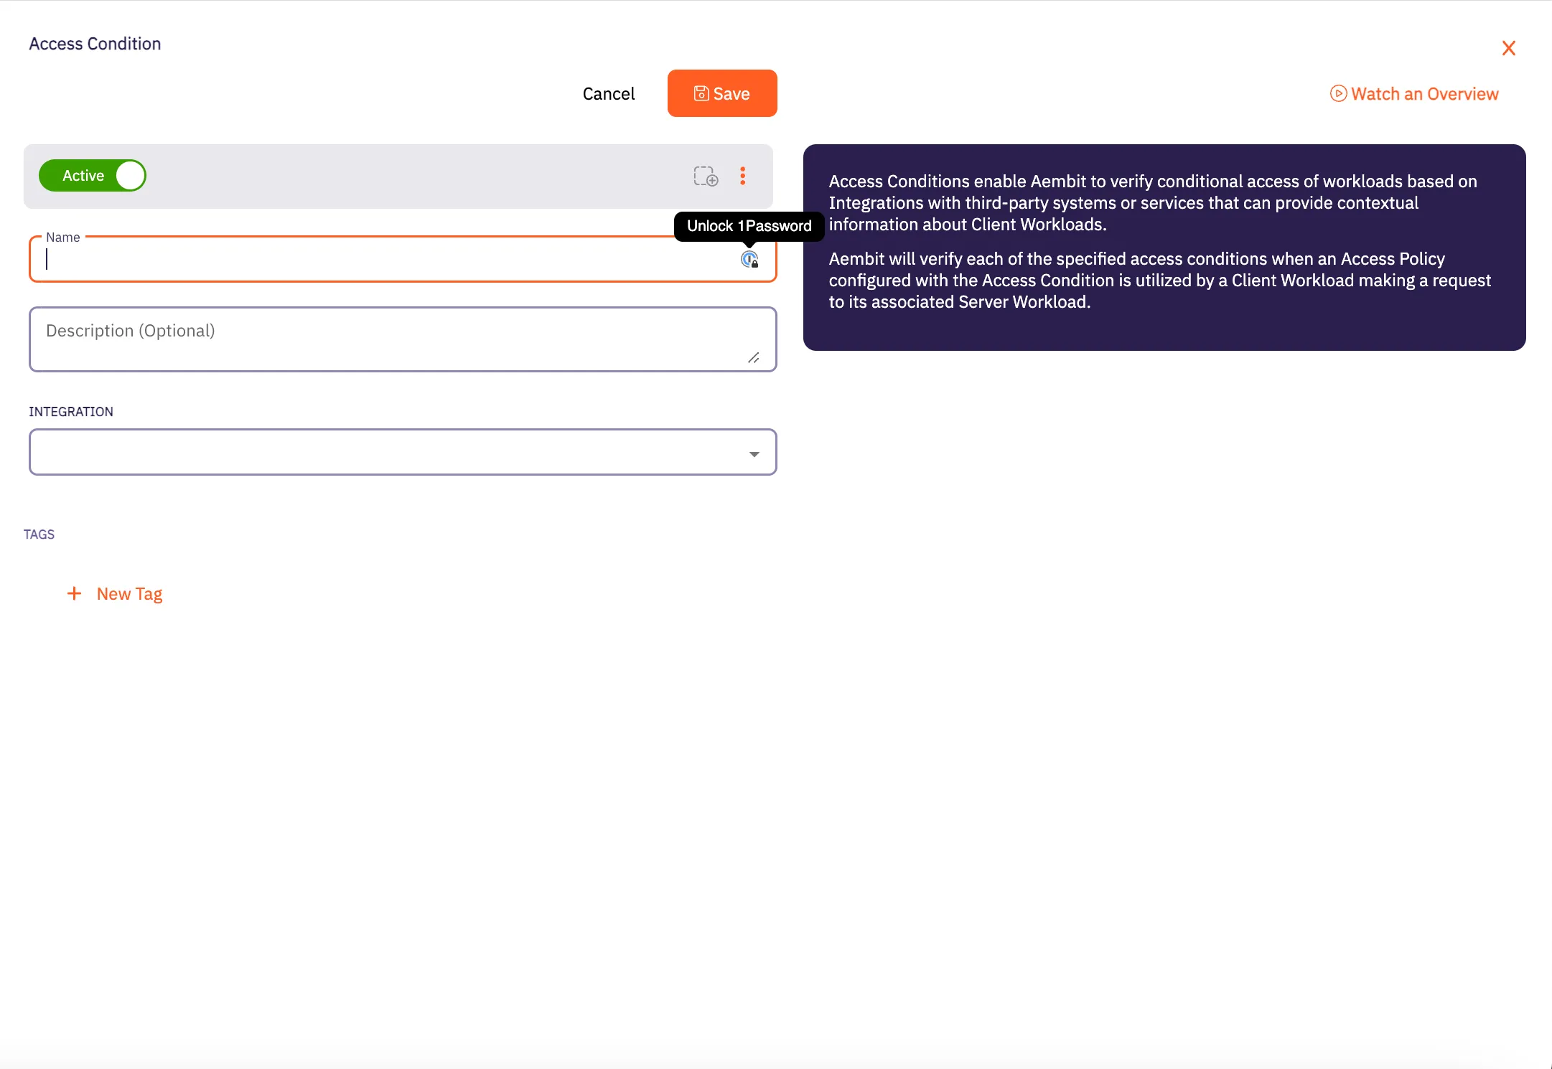Follow the Watch an Overview link
The image size is (1552, 1069).
point(1424,94)
